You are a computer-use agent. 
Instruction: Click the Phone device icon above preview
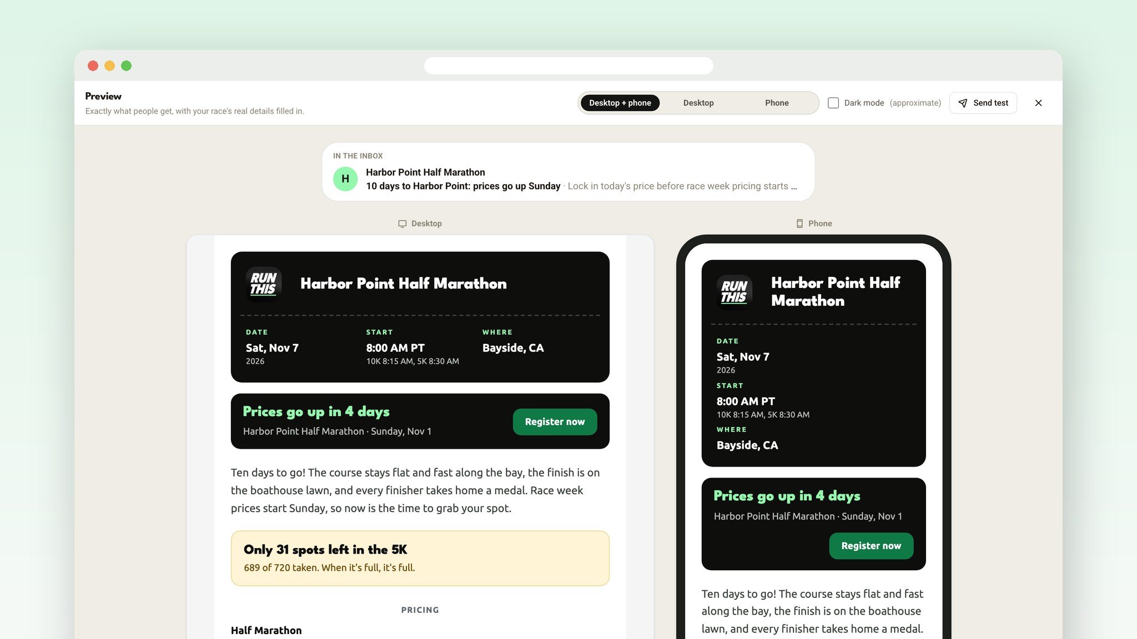click(799, 224)
